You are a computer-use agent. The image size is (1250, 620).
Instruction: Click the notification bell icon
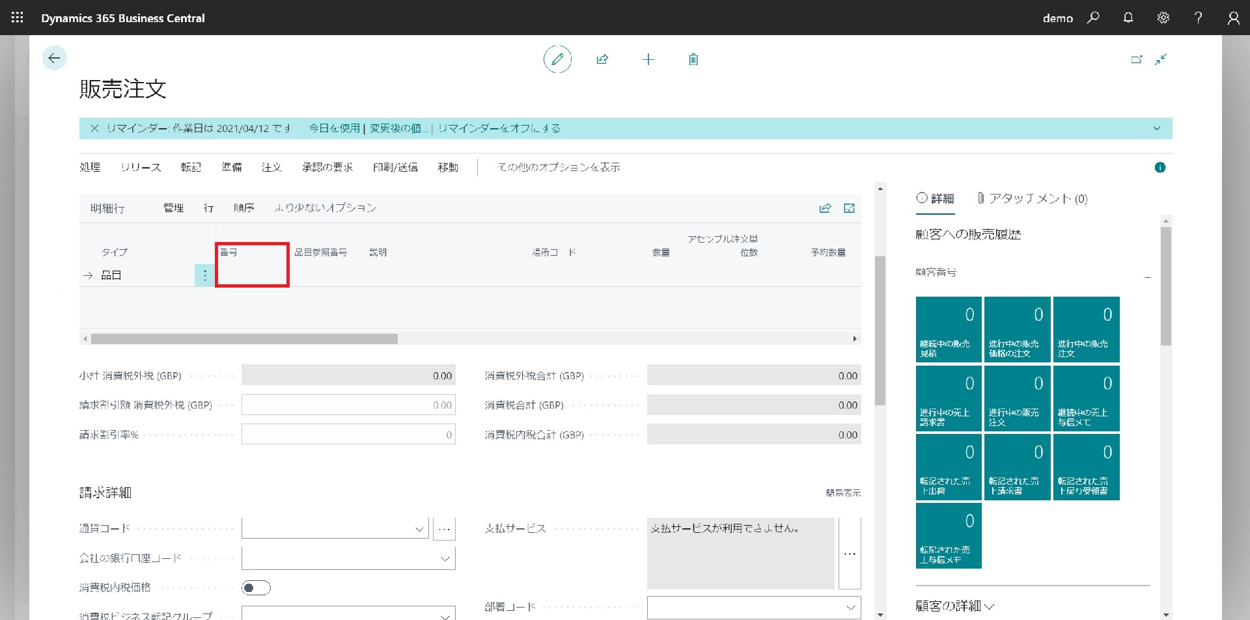click(x=1128, y=18)
